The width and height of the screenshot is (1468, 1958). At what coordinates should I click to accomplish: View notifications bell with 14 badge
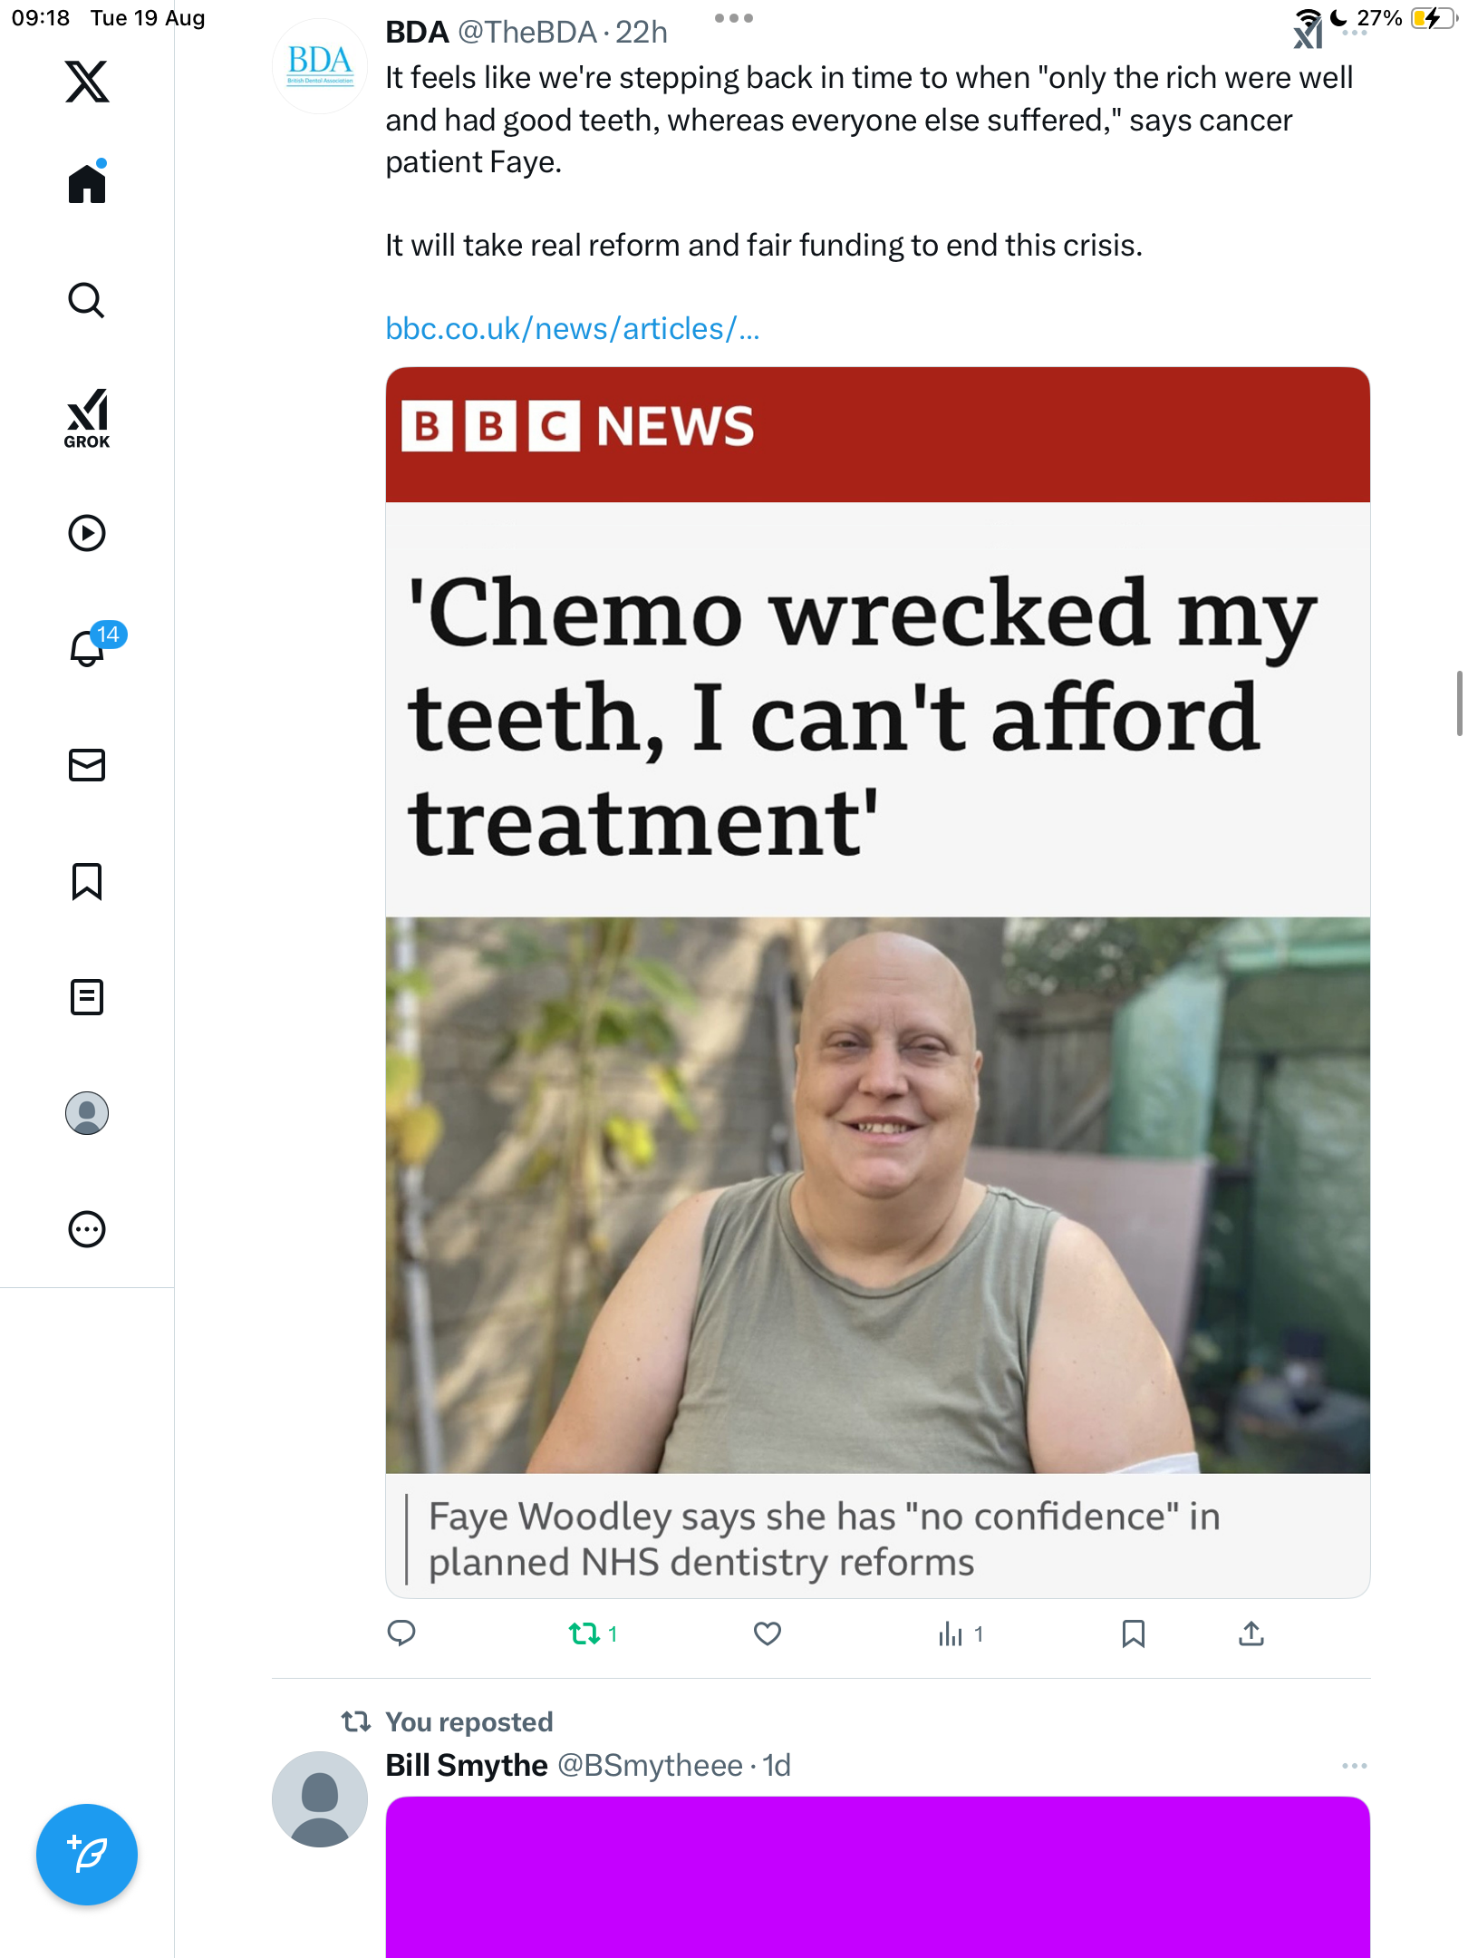89,648
